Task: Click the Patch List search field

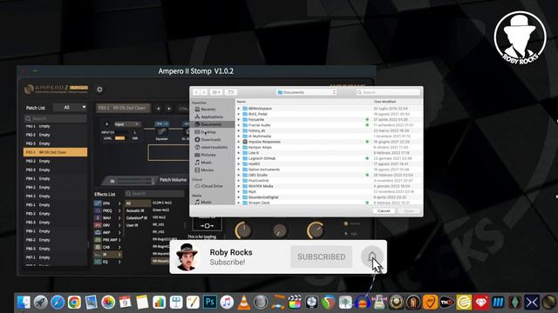Action: (x=56, y=118)
